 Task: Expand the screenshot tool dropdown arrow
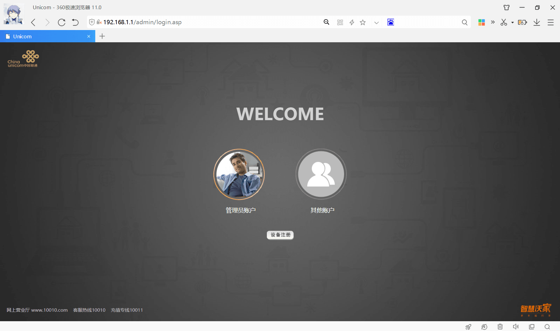pos(513,22)
